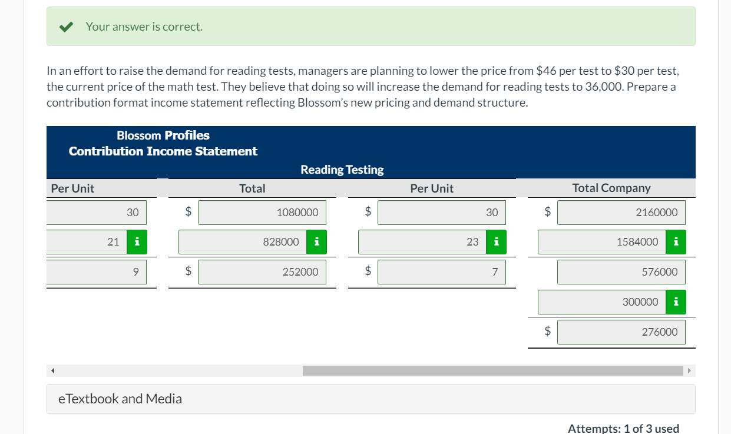Viewport: 731px width, 434px height.
Task: Select the 1080000 total input field
Action: (262, 212)
